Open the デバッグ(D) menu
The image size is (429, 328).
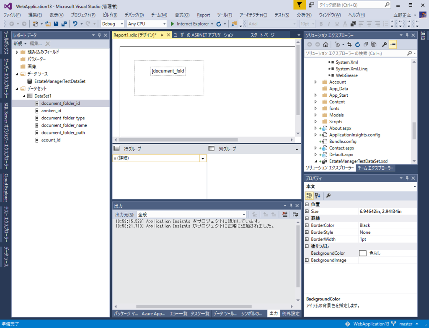[134, 15]
